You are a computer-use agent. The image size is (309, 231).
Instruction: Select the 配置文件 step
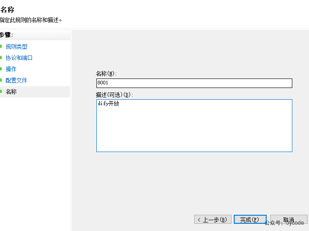(x=16, y=80)
